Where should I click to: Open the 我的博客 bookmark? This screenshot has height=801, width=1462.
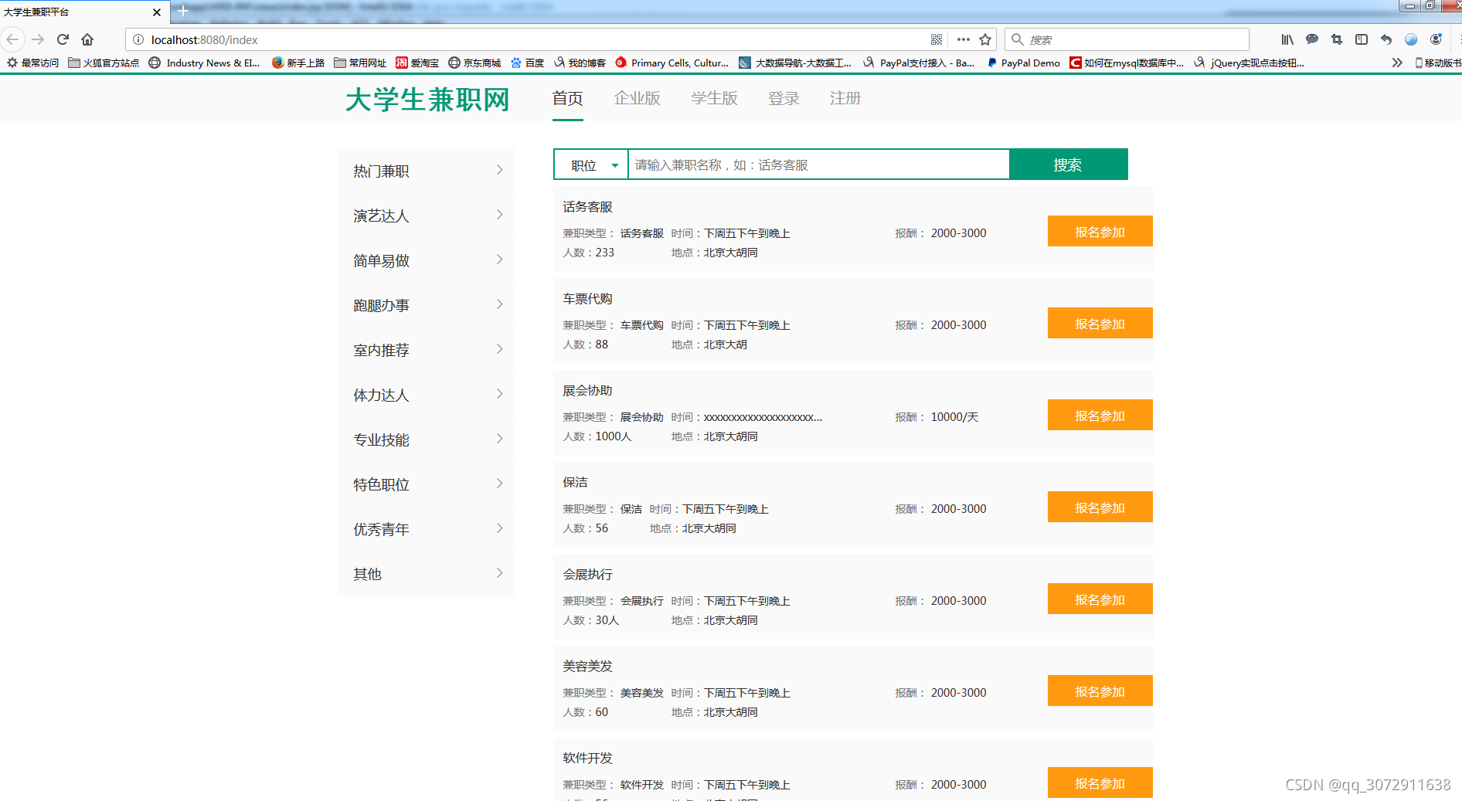[580, 63]
